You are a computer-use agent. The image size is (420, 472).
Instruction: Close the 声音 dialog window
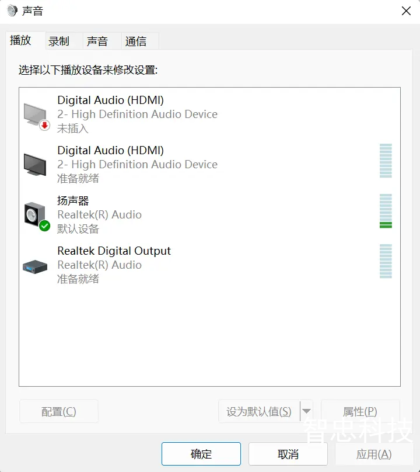(x=406, y=11)
